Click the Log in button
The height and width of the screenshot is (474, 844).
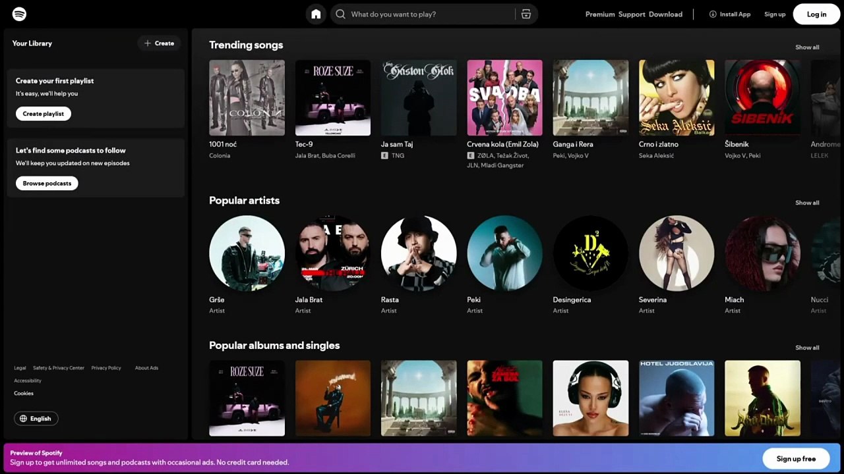coord(816,14)
